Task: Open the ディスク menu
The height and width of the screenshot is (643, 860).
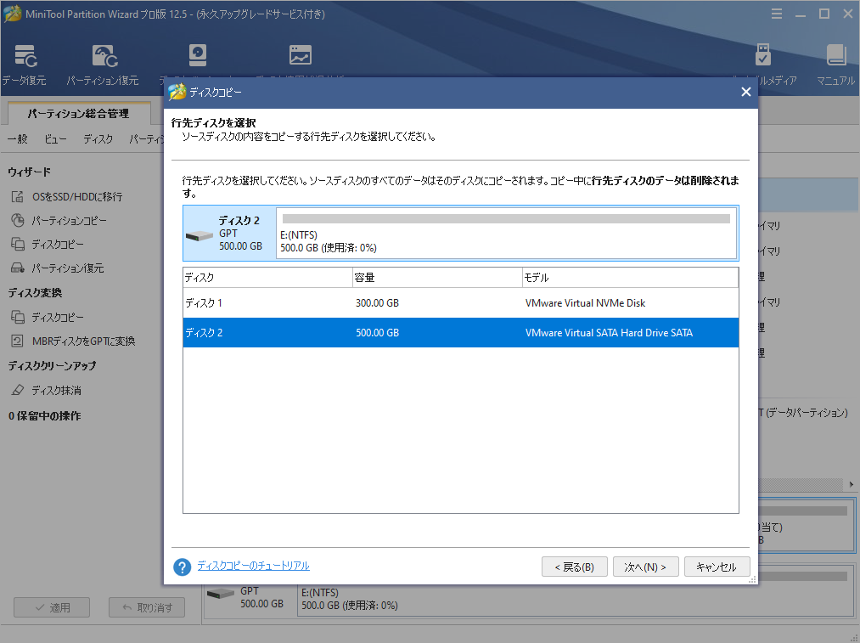Action: point(98,138)
